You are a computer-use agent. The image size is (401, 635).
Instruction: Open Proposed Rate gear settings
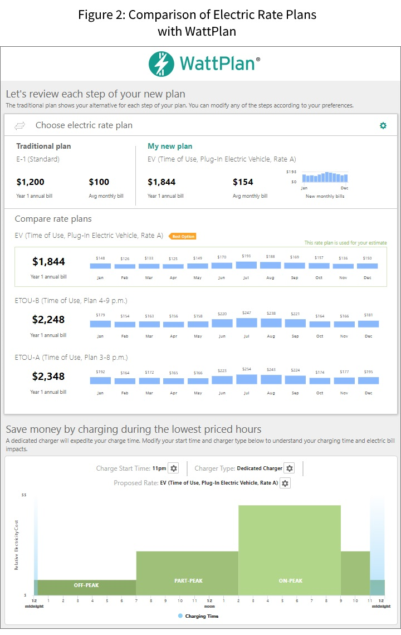285,483
